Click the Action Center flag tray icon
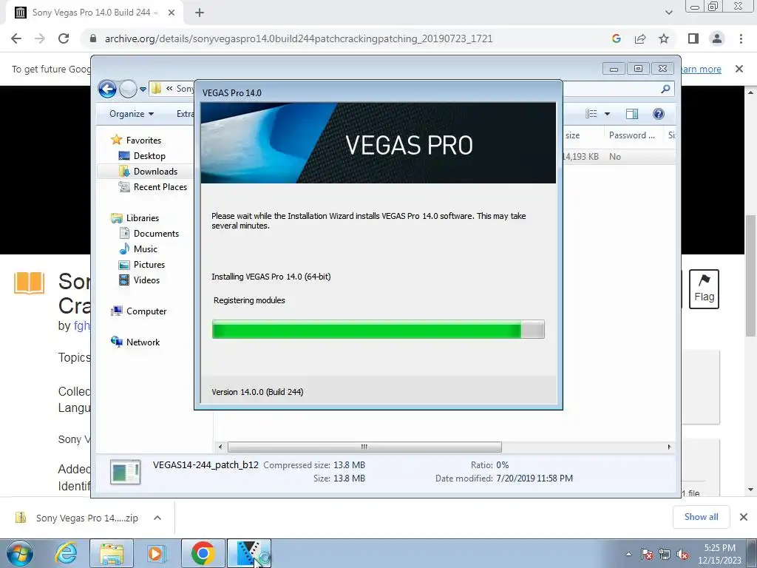Image resolution: width=757 pixels, height=568 pixels. (647, 554)
